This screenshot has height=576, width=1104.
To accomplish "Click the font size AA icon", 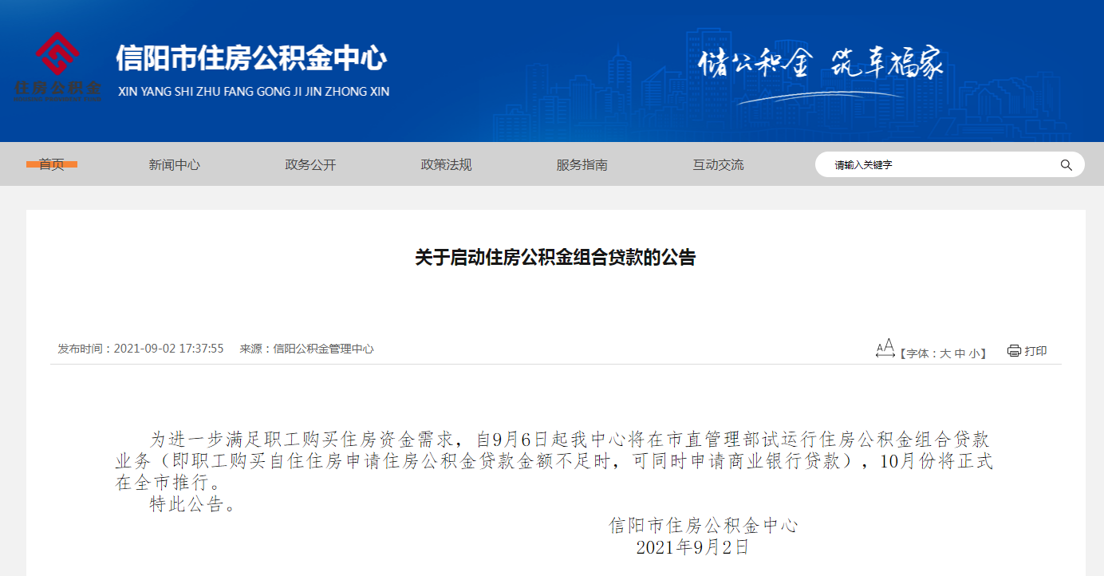I will point(885,349).
